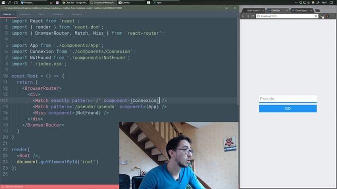Click 'getElementById' on line 24
Image resolution: width=337 pixels, height=189 pixels.
[x=59, y=162]
